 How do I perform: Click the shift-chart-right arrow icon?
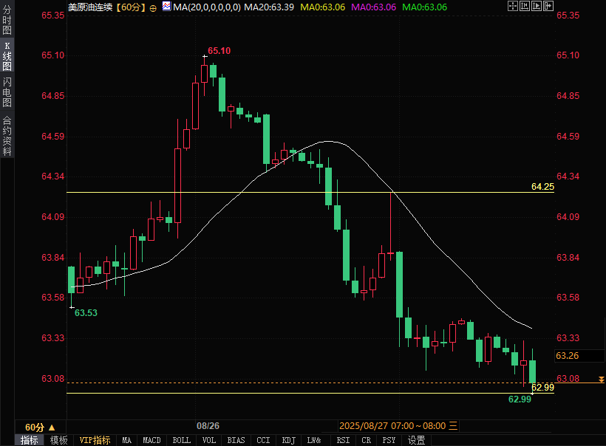[x=548, y=6]
